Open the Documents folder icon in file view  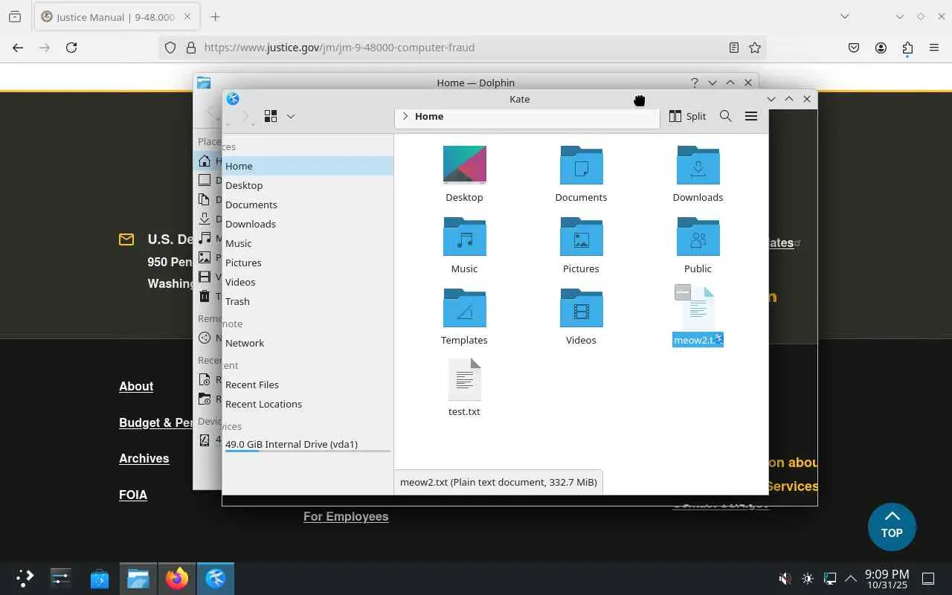581,164
